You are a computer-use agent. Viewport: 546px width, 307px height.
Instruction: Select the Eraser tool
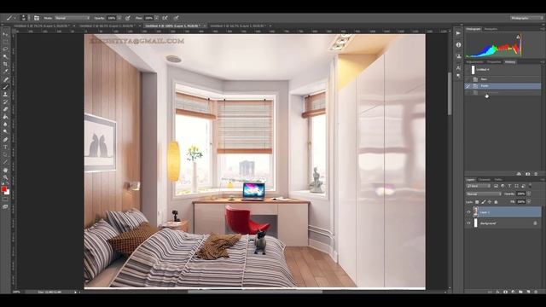point(5,109)
